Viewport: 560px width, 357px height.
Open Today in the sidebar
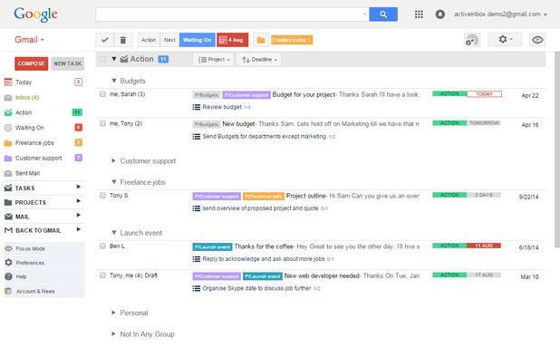(x=24, y=82)
